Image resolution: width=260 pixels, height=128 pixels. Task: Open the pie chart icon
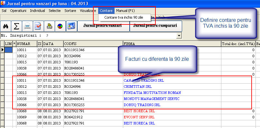pos(60,26)
